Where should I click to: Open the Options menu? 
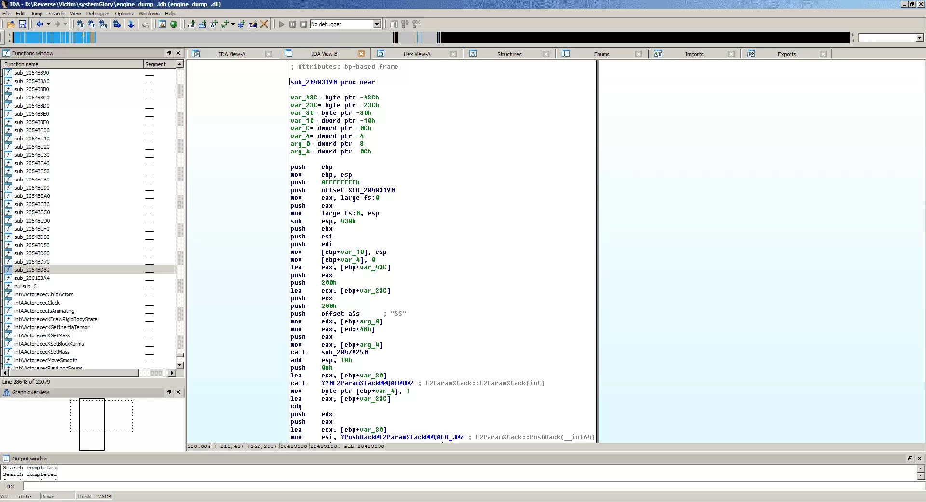123,14
